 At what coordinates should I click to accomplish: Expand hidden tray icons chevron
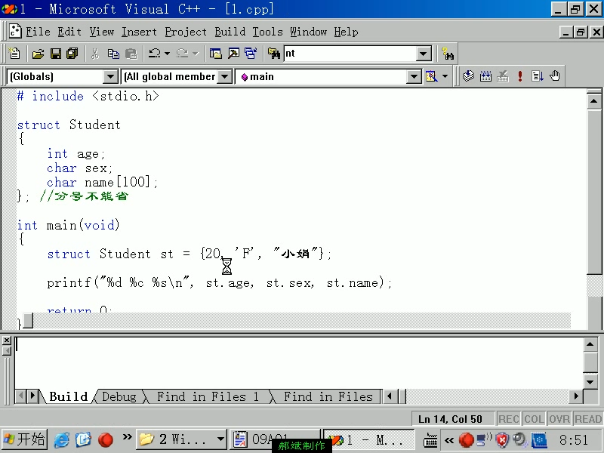point(449,439)
